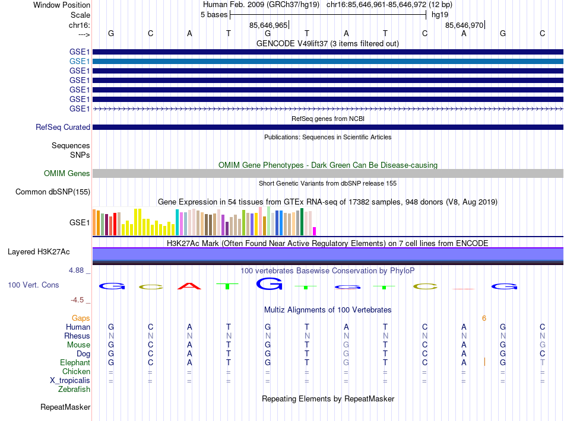Click the Mouse species label

78,345
